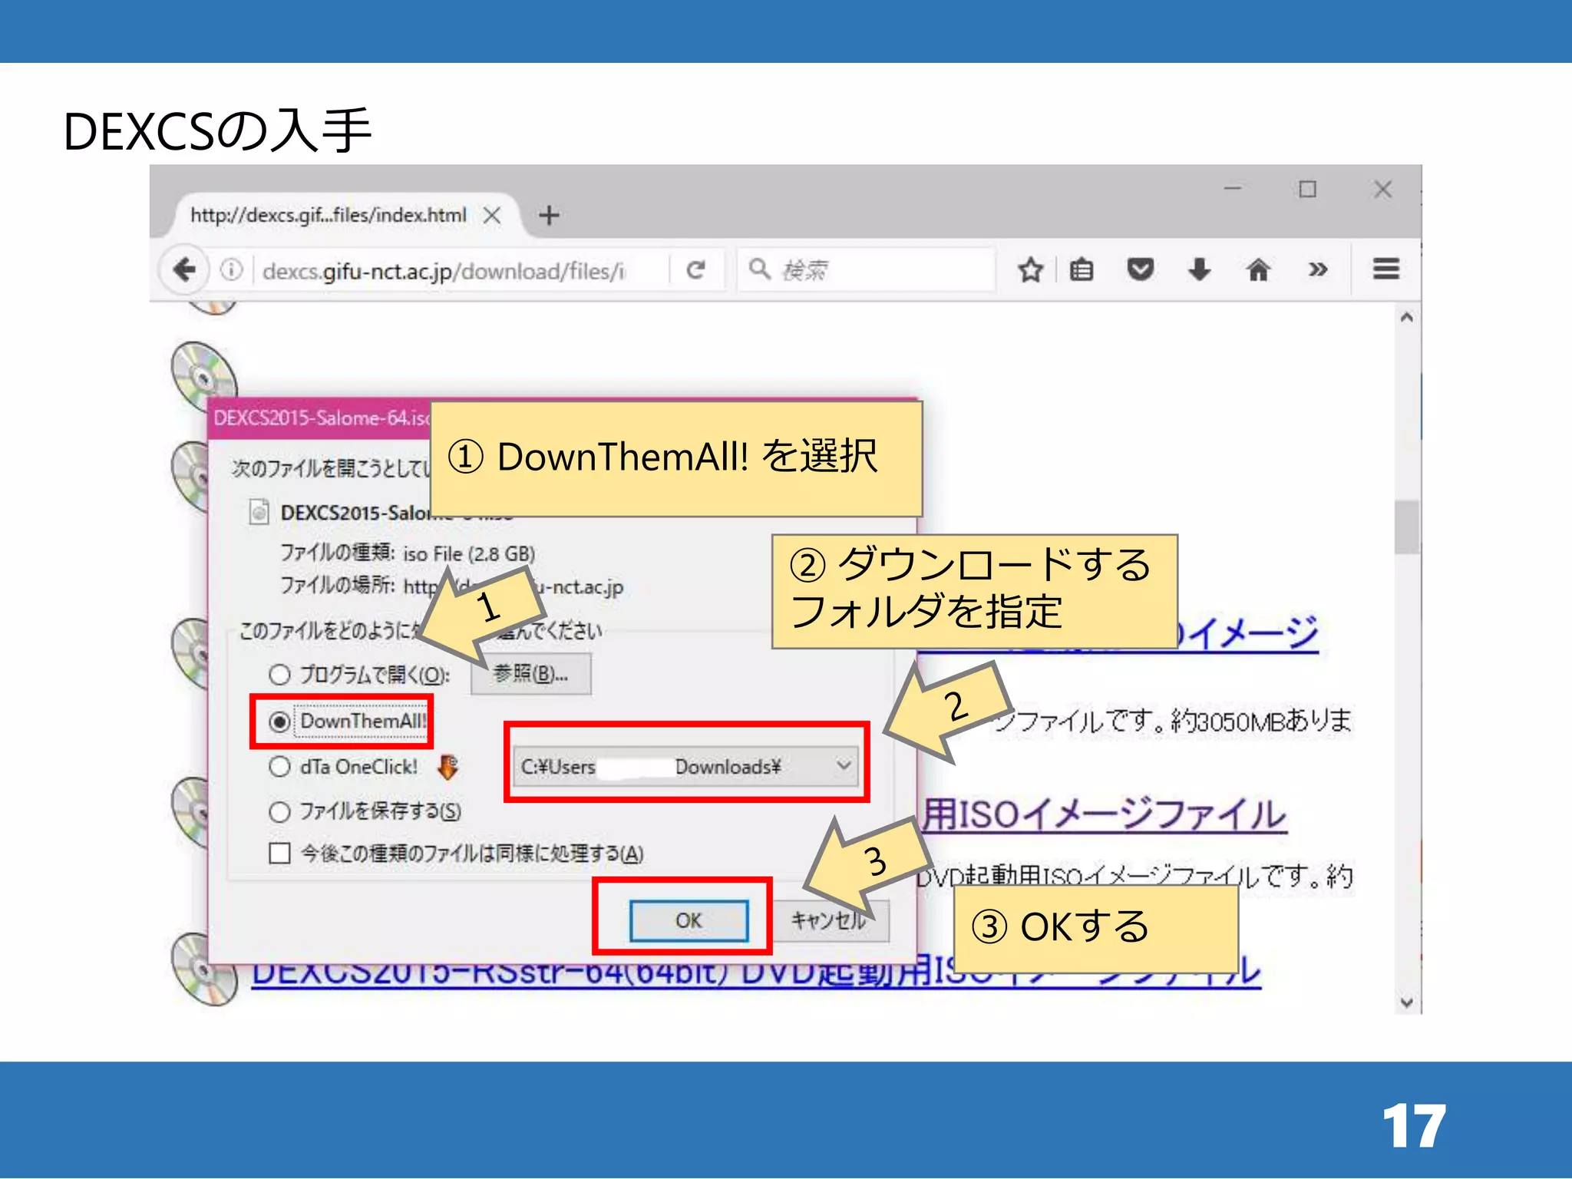Click the キャンセル cancel button

[x=829, y=920]
